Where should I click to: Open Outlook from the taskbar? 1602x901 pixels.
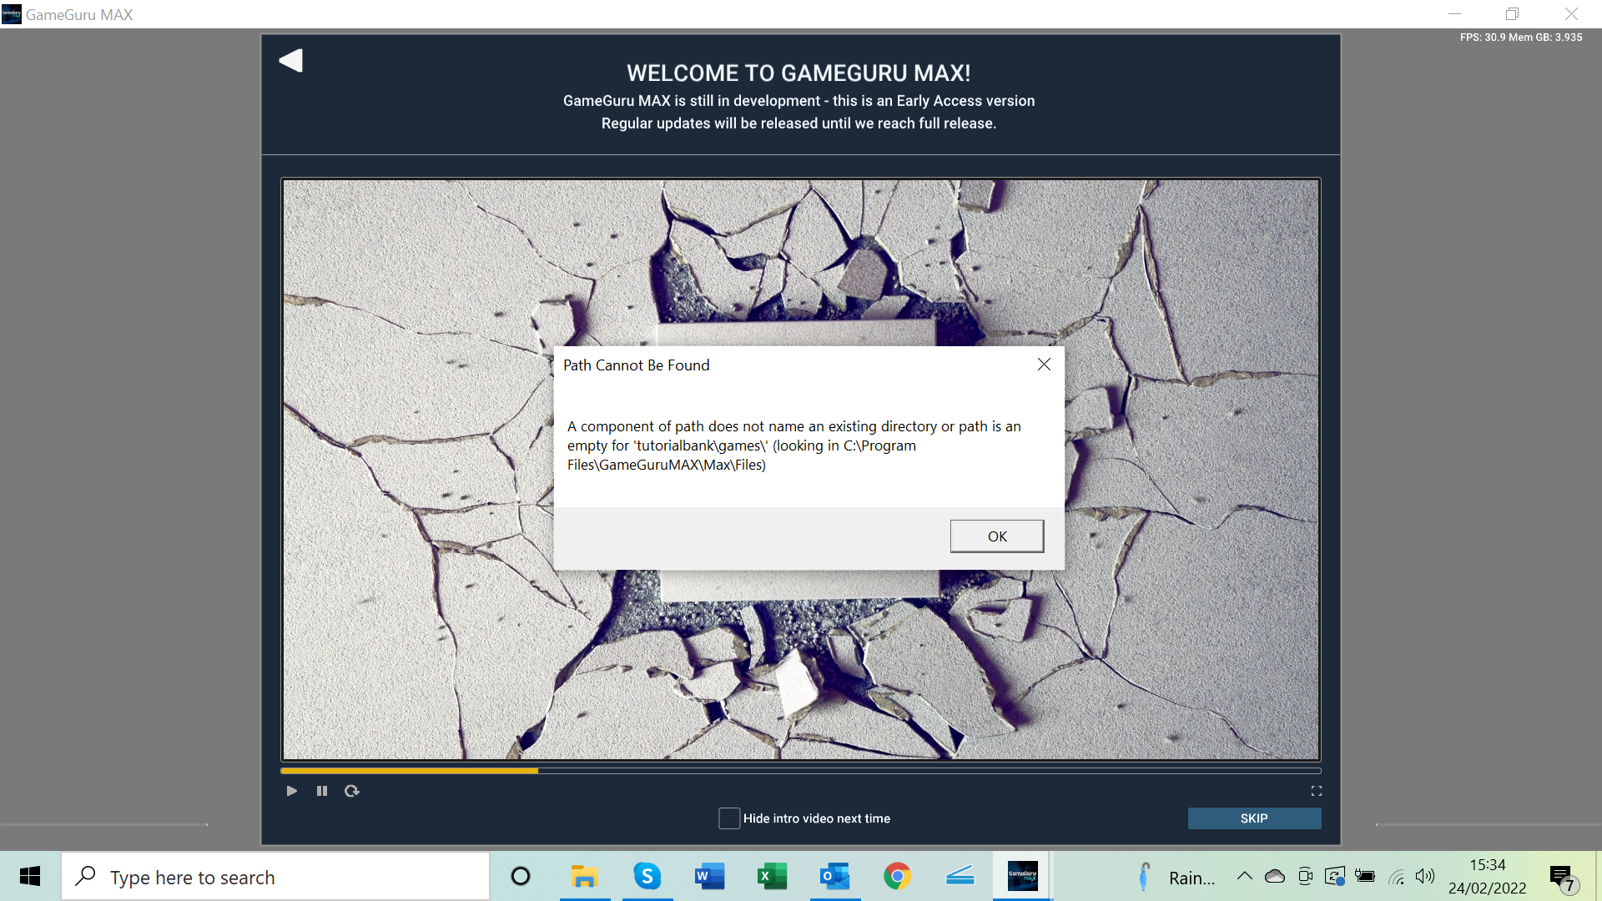pyautogui.click(x=834, y=876)
